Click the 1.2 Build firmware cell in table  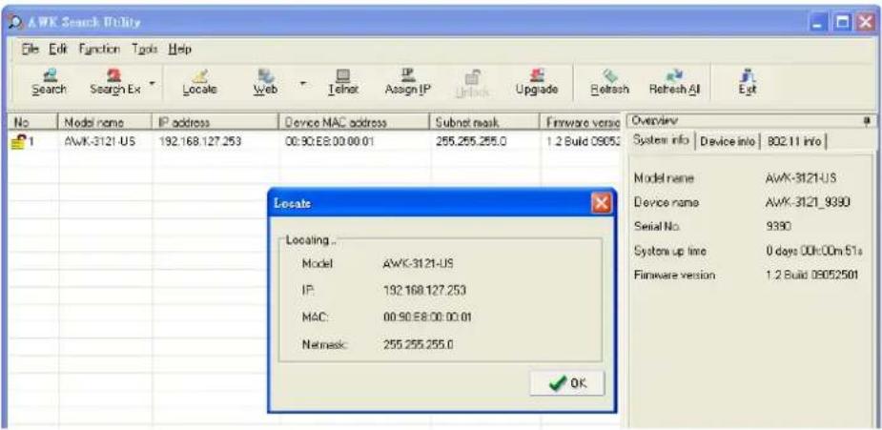(x=583, y=142)
